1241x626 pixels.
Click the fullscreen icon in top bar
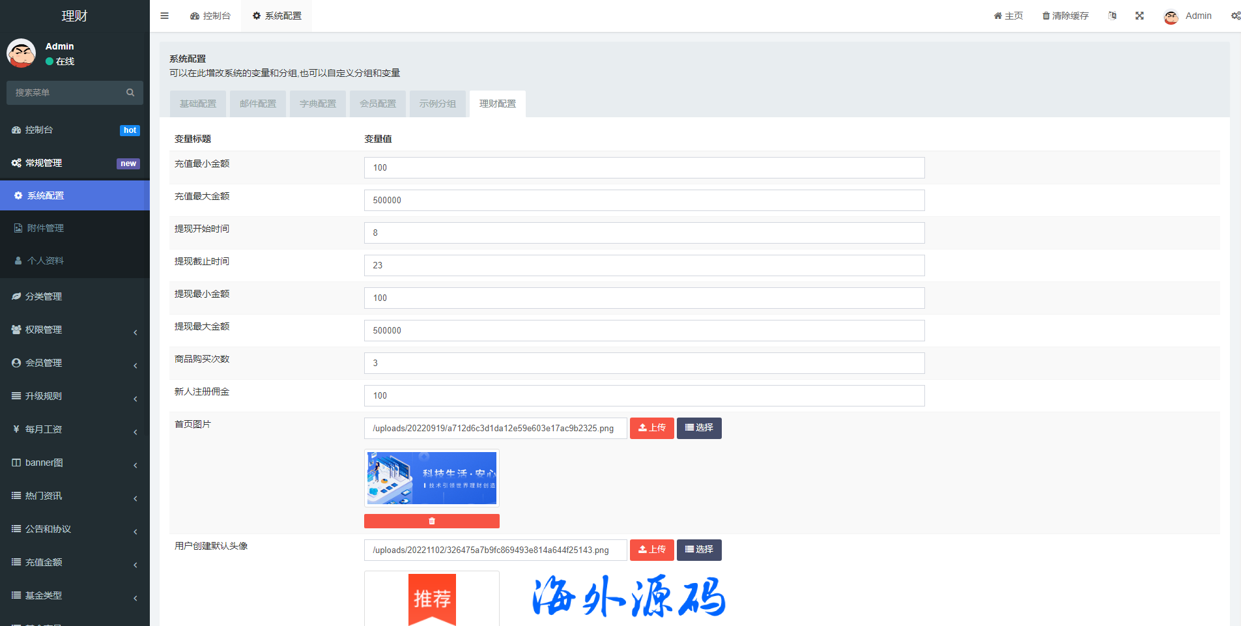[1139, 16]
